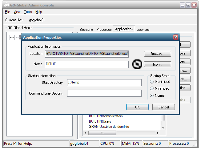Screen dimensions: 201x150
Task: Click Processes: 0 status entry
Action: click(x=179, y=144)
